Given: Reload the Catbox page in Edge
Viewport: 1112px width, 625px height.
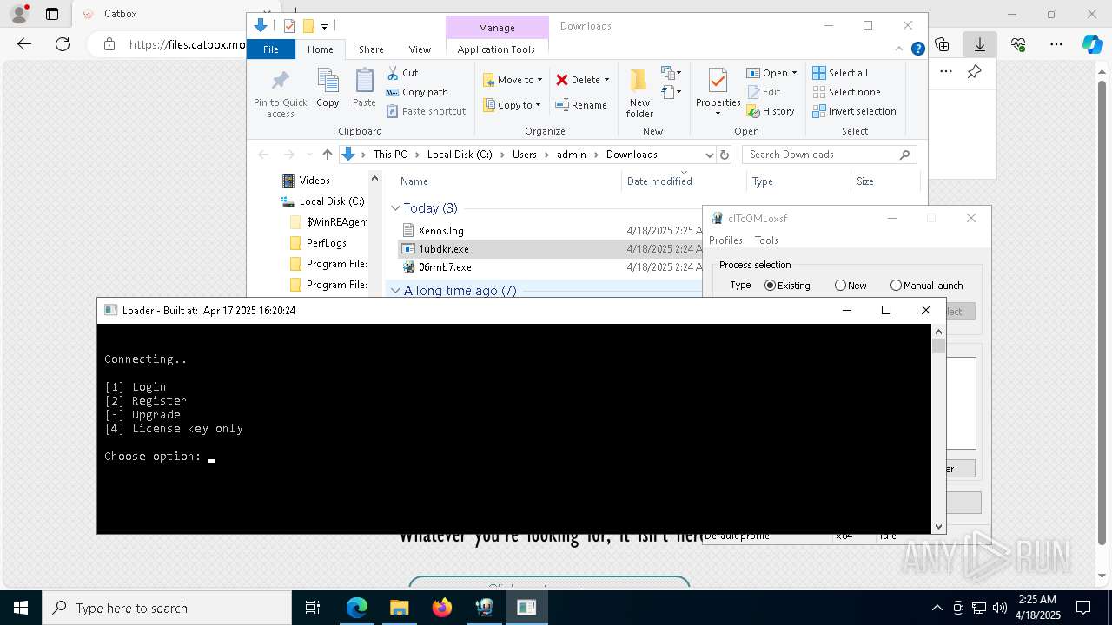Looking at the screenshot, I should (63, 44).
